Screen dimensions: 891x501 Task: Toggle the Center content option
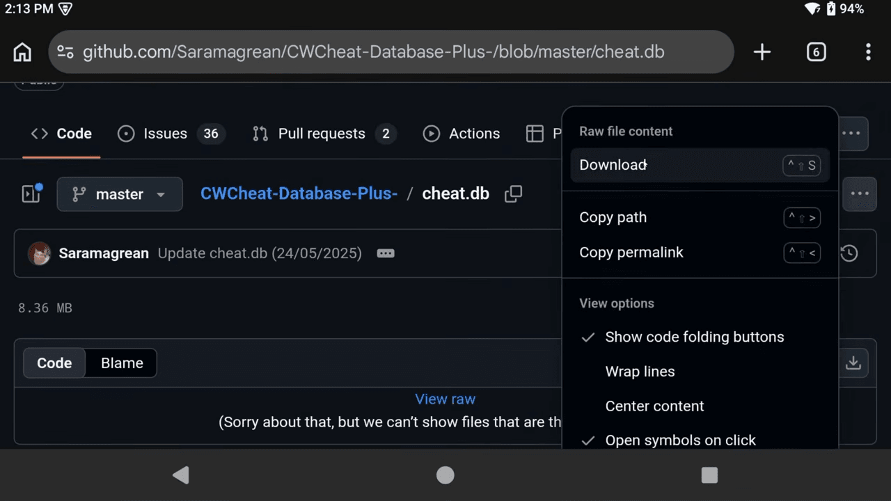coord(700,406)
